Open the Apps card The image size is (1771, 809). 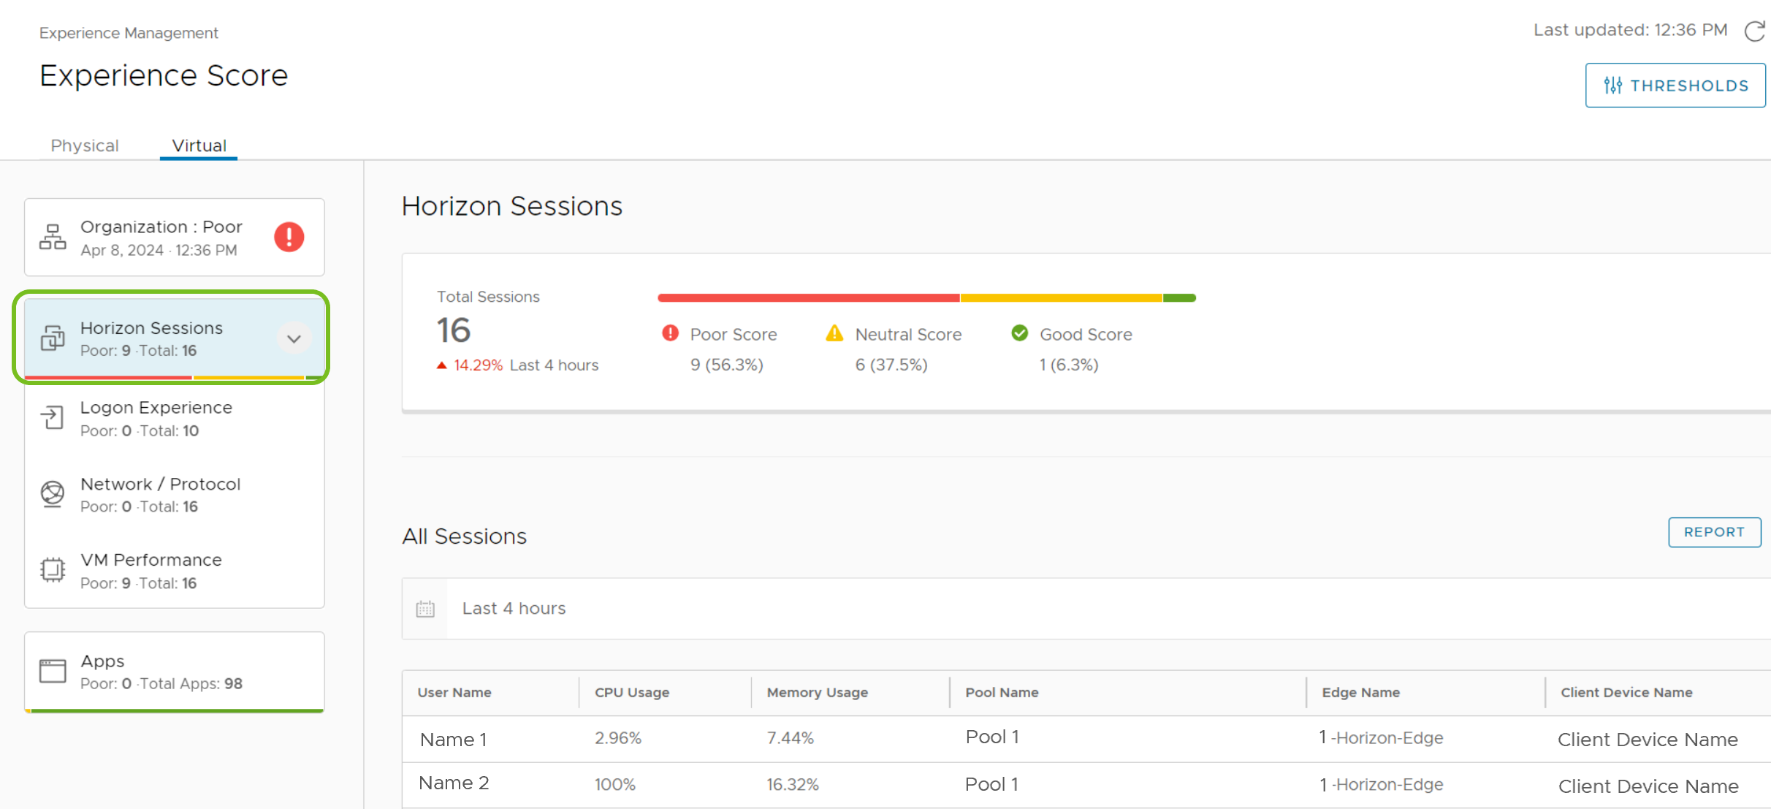click(175, 672)
